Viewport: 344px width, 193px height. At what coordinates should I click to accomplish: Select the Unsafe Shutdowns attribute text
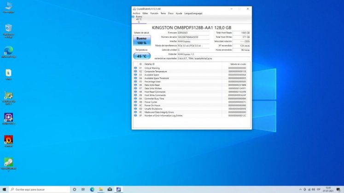pyautogui.click(x=153, y=109)
